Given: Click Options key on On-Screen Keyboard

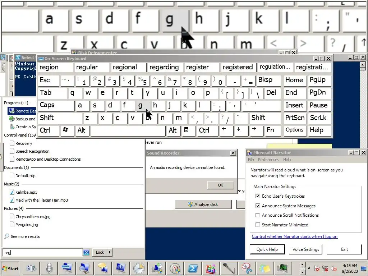Looking at the screenshot, I should (295, 130).
